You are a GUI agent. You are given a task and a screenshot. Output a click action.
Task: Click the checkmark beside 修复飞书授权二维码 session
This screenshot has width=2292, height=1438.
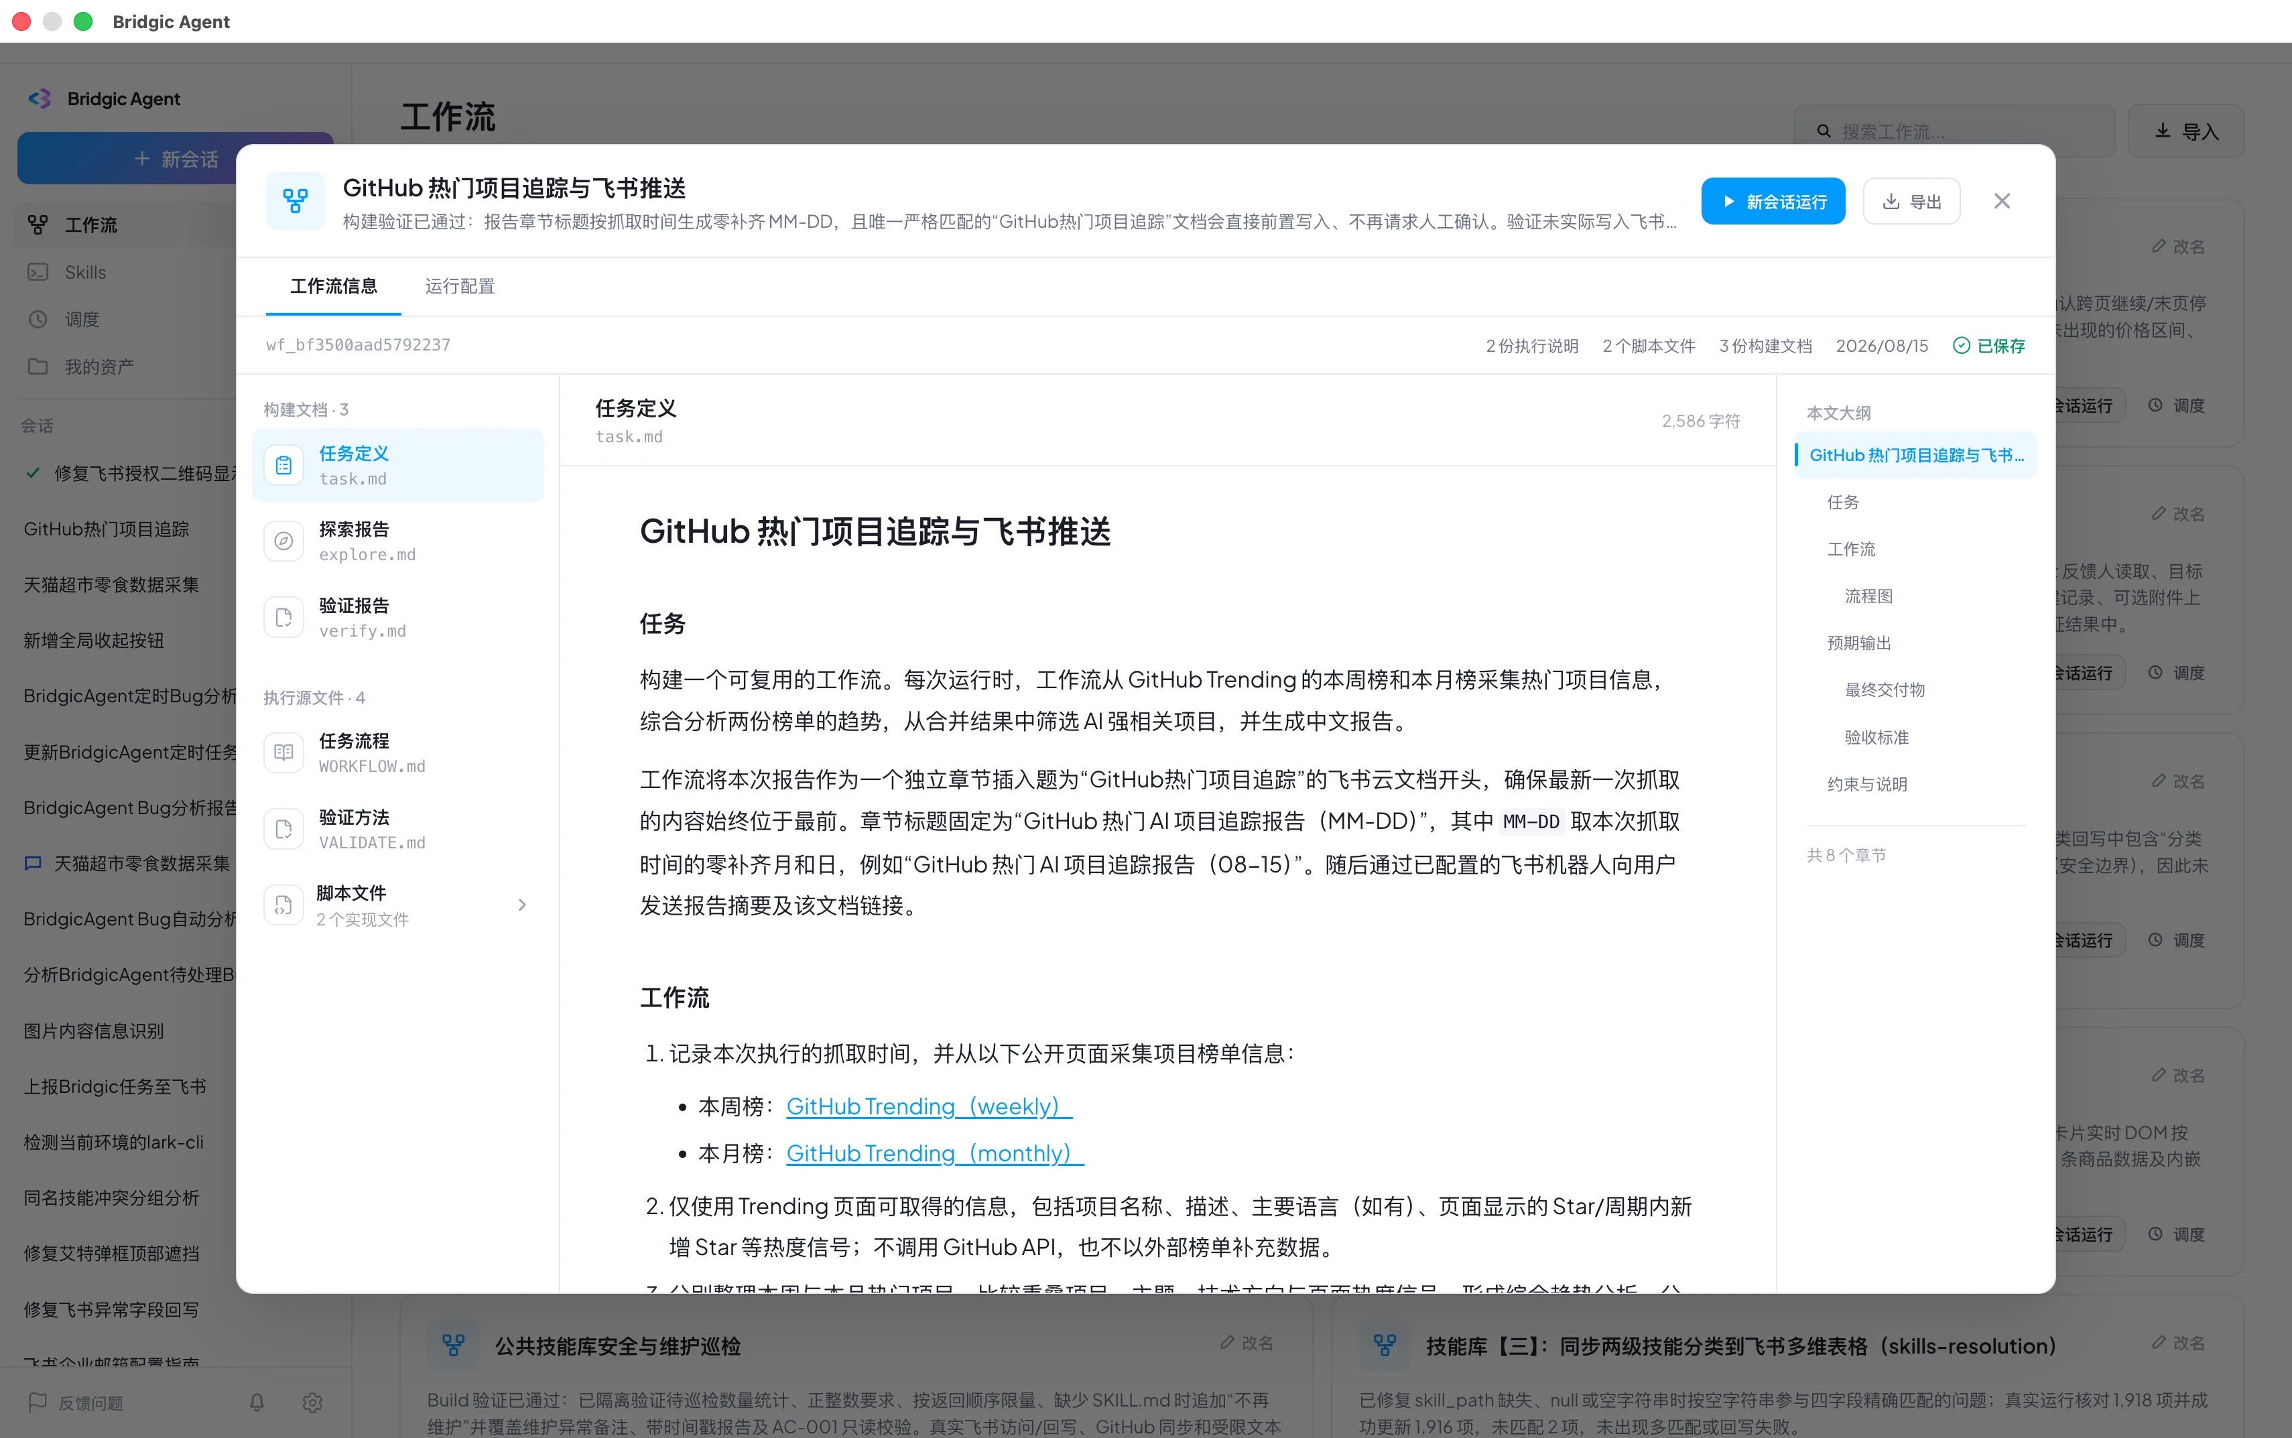[34, 472]
